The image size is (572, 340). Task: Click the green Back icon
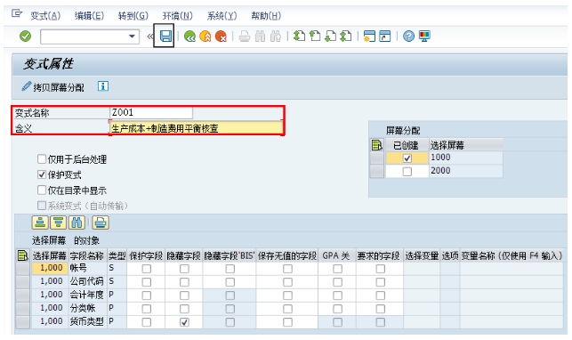[x=189, y=36]
